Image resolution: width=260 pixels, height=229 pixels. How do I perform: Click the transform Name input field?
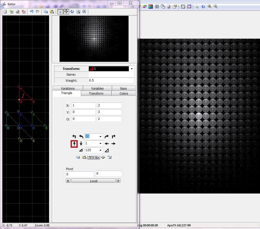click(111, 75)
